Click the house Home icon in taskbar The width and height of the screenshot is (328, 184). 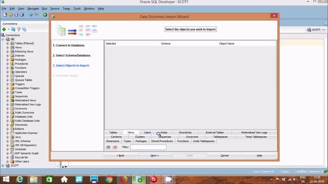(x=64, y=179)
